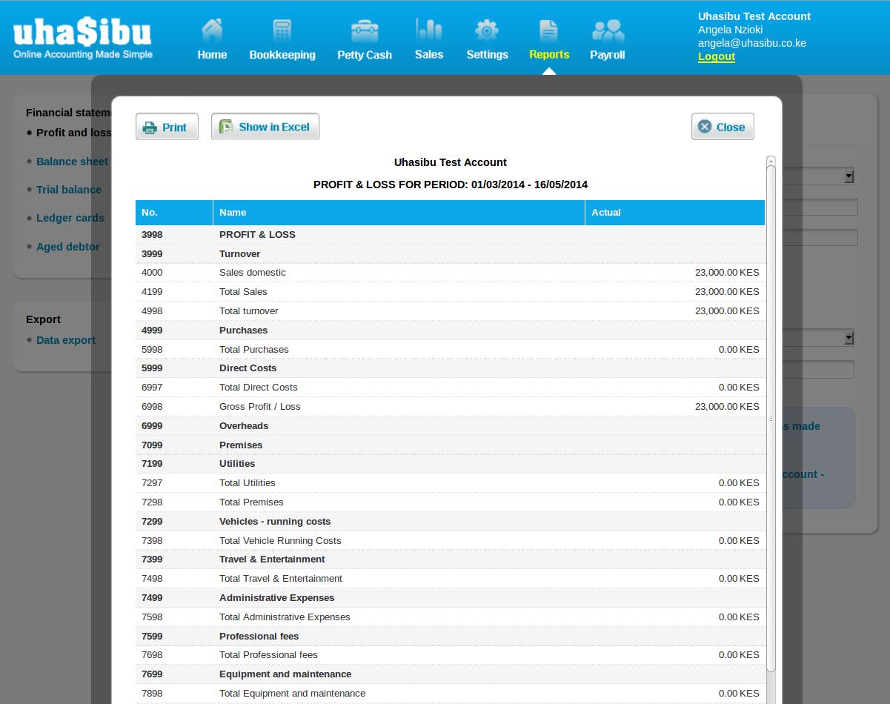Close the report dialog
The height and width of the screenshot is (704, 890).
click(723, 127)
